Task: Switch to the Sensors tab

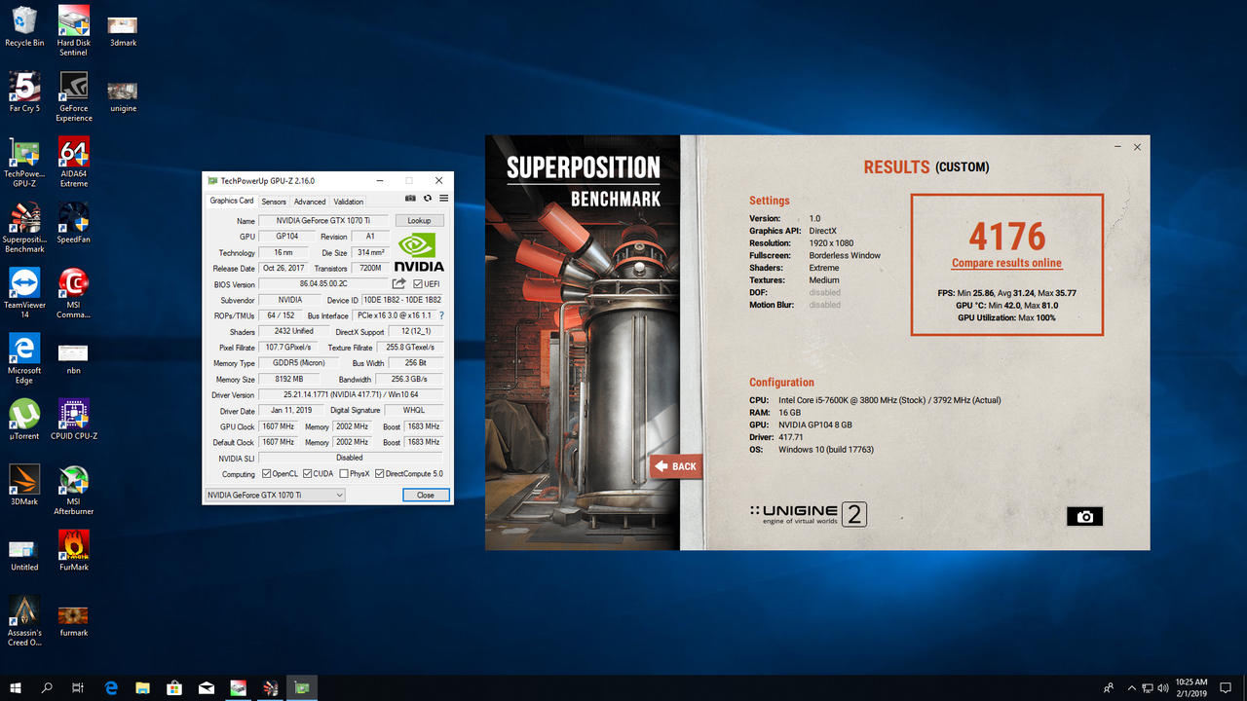Action: 274,202
